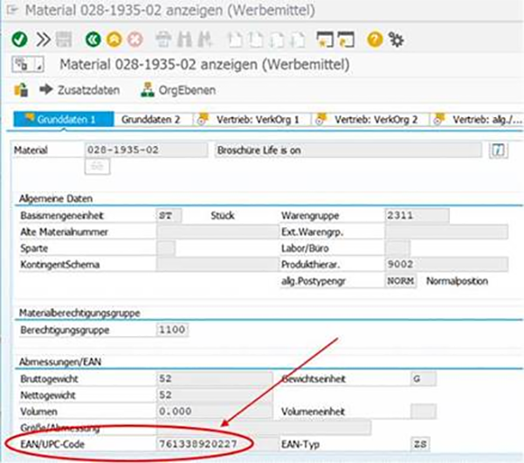This screenshot has height=463, width=524.
Task: Open the Vertrieb: VerkOrg 1 tab
Action: (252, 120)
